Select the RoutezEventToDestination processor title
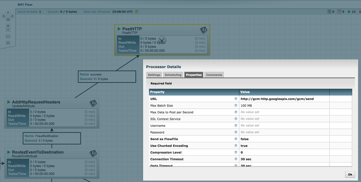361x182 pixels. click(x=38, y=152)
